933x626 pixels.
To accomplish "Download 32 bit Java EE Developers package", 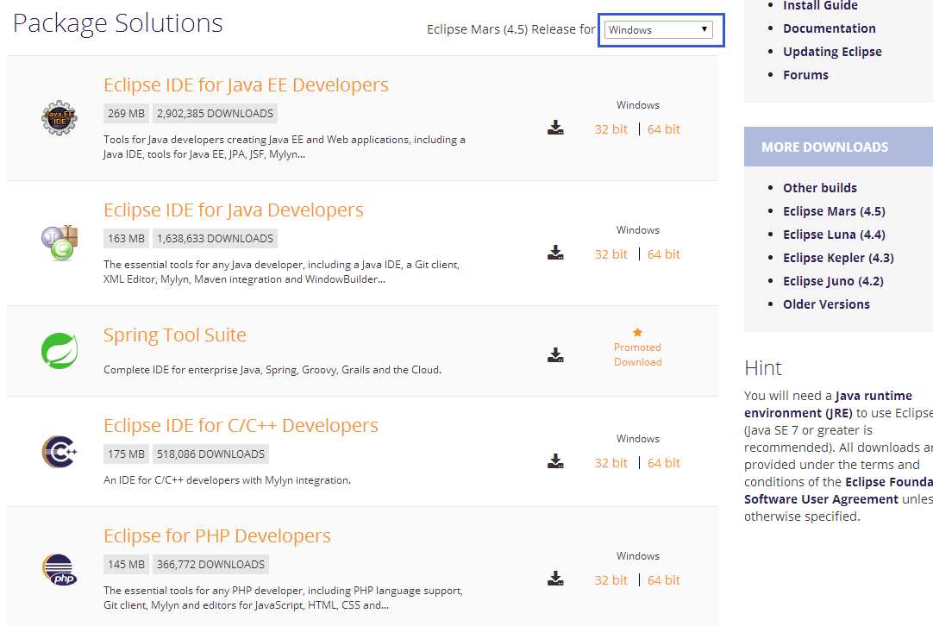I will [611, 129].
